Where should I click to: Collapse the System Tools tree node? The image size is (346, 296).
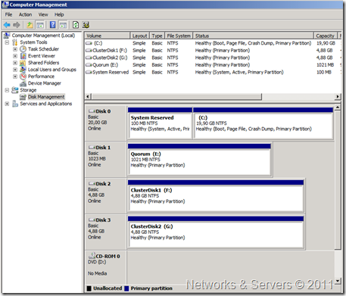[x=7, y=42]
